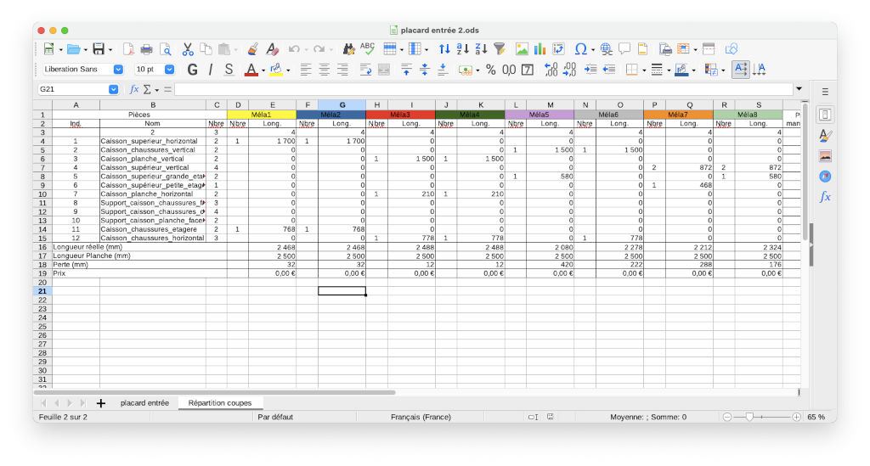The width and height of the screenshot is (870, 466).
Task: Click the Draw functions shapes icon
Action: 732,49
